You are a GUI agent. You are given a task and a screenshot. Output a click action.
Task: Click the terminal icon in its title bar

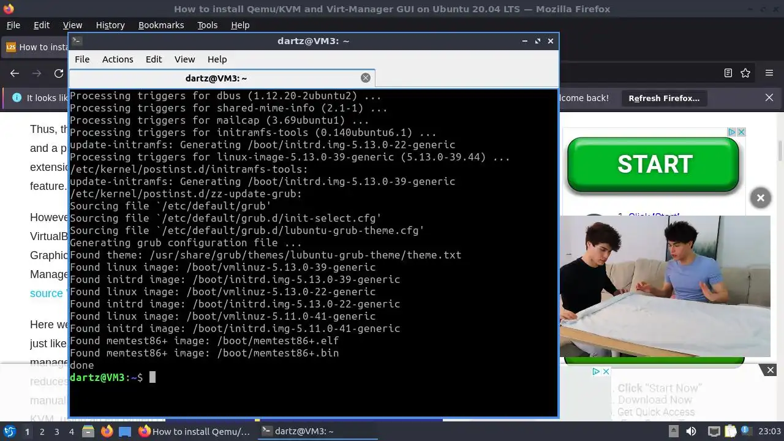(77, 41)
